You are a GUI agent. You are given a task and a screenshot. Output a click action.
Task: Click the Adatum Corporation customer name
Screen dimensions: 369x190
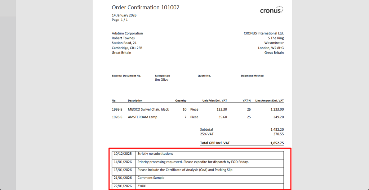(x=127, y=33)
